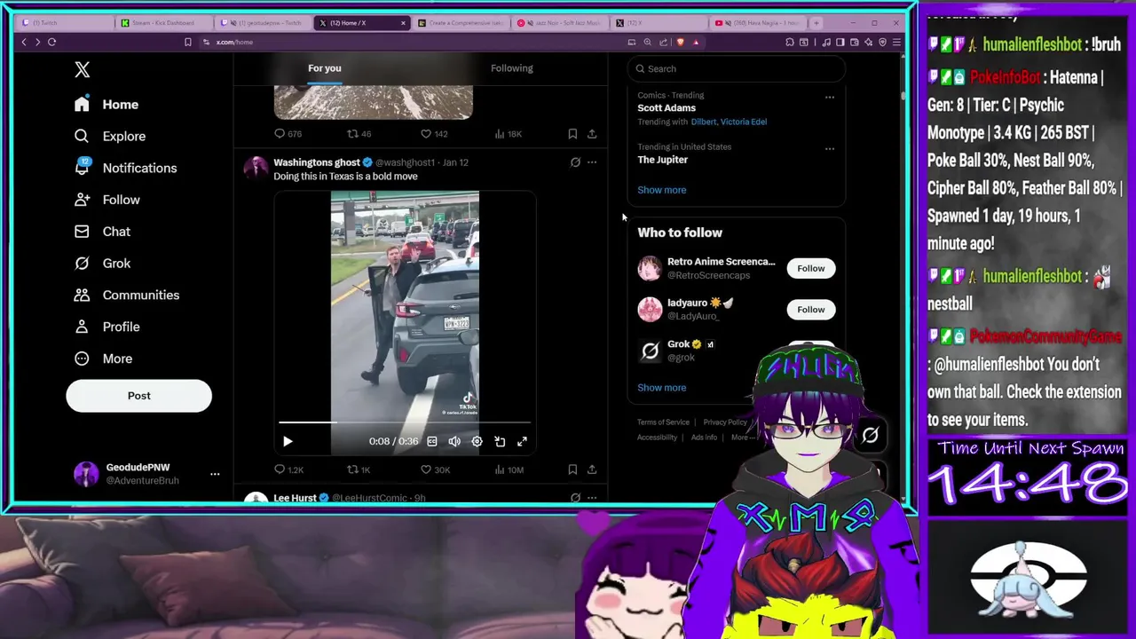Share the Washingtons ghost post
This screenshot has width=1136, height=639.
point(592,469)
